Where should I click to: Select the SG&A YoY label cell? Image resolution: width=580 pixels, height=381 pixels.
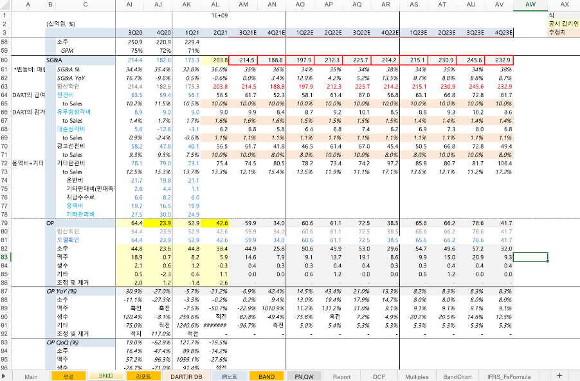point(86,78)
